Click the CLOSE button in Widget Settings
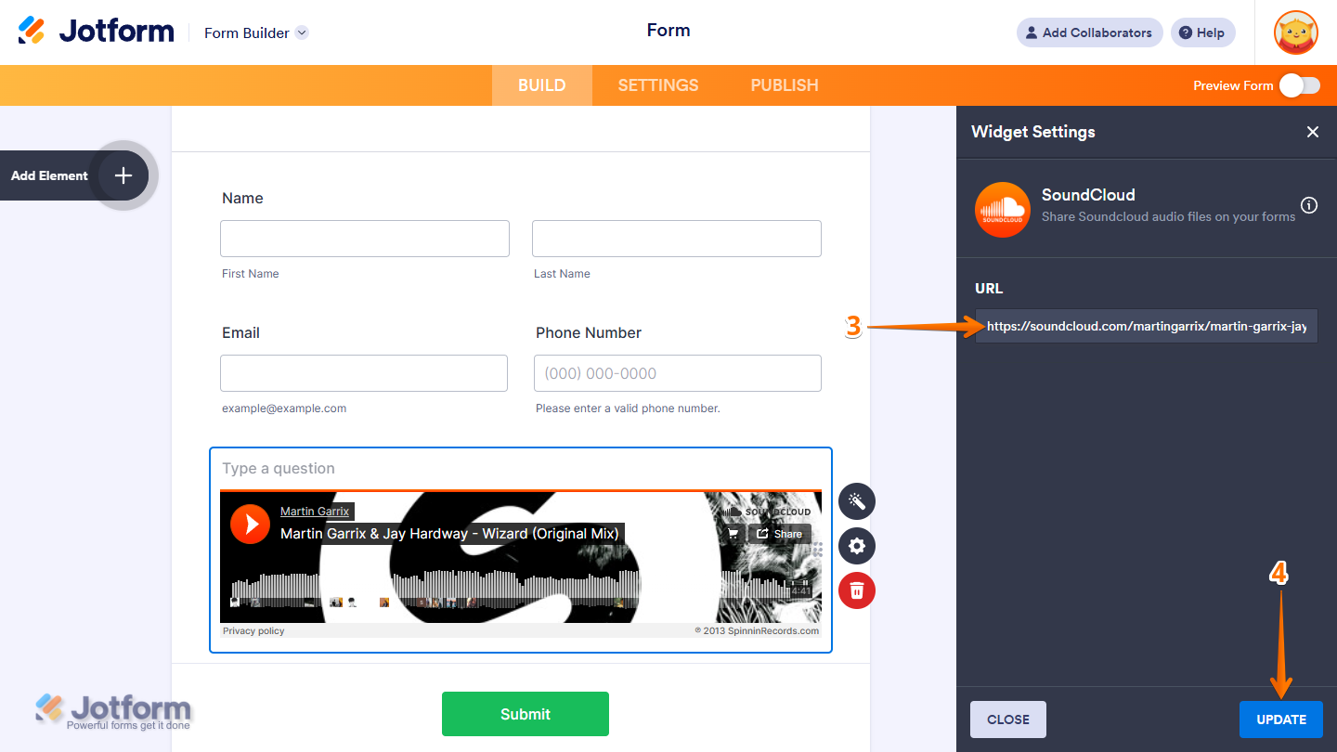1337x752 pixels. (1007, 719)
